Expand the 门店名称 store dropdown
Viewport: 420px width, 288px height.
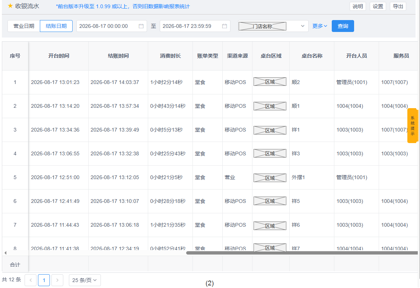tap(273, 26)
